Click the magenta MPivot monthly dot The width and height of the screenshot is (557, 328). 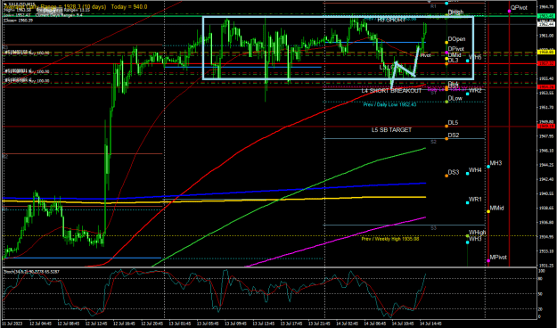(488, 261)
